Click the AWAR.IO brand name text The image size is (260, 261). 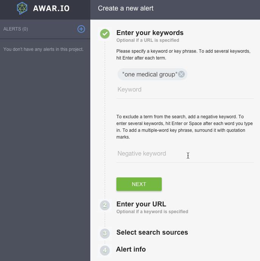pyautogui.click(x=51, y=8)
